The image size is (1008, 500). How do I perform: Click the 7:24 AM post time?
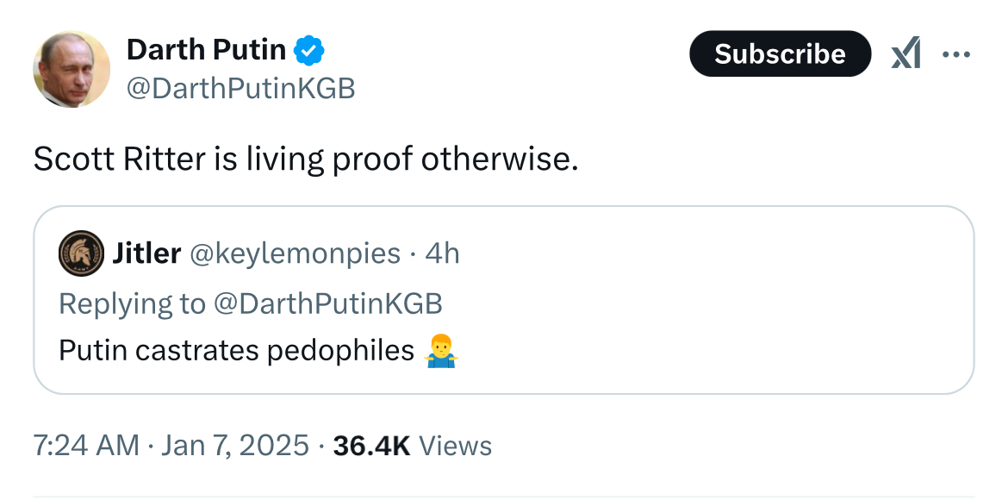[x=85, y=446]
